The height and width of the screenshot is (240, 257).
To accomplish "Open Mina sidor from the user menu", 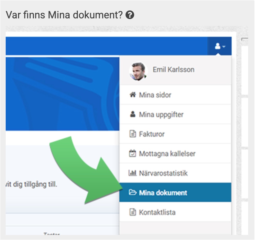I will pyautogui.click(x=155, y=95).
